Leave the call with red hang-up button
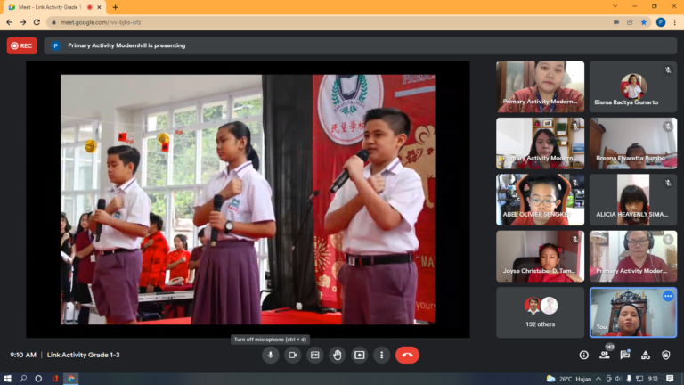 coord(407,355)
